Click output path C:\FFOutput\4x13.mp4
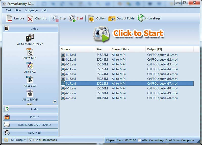 (162, 64)
